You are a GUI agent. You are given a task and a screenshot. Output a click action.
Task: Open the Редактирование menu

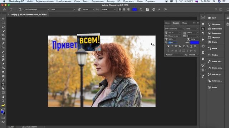coord(44,1)
